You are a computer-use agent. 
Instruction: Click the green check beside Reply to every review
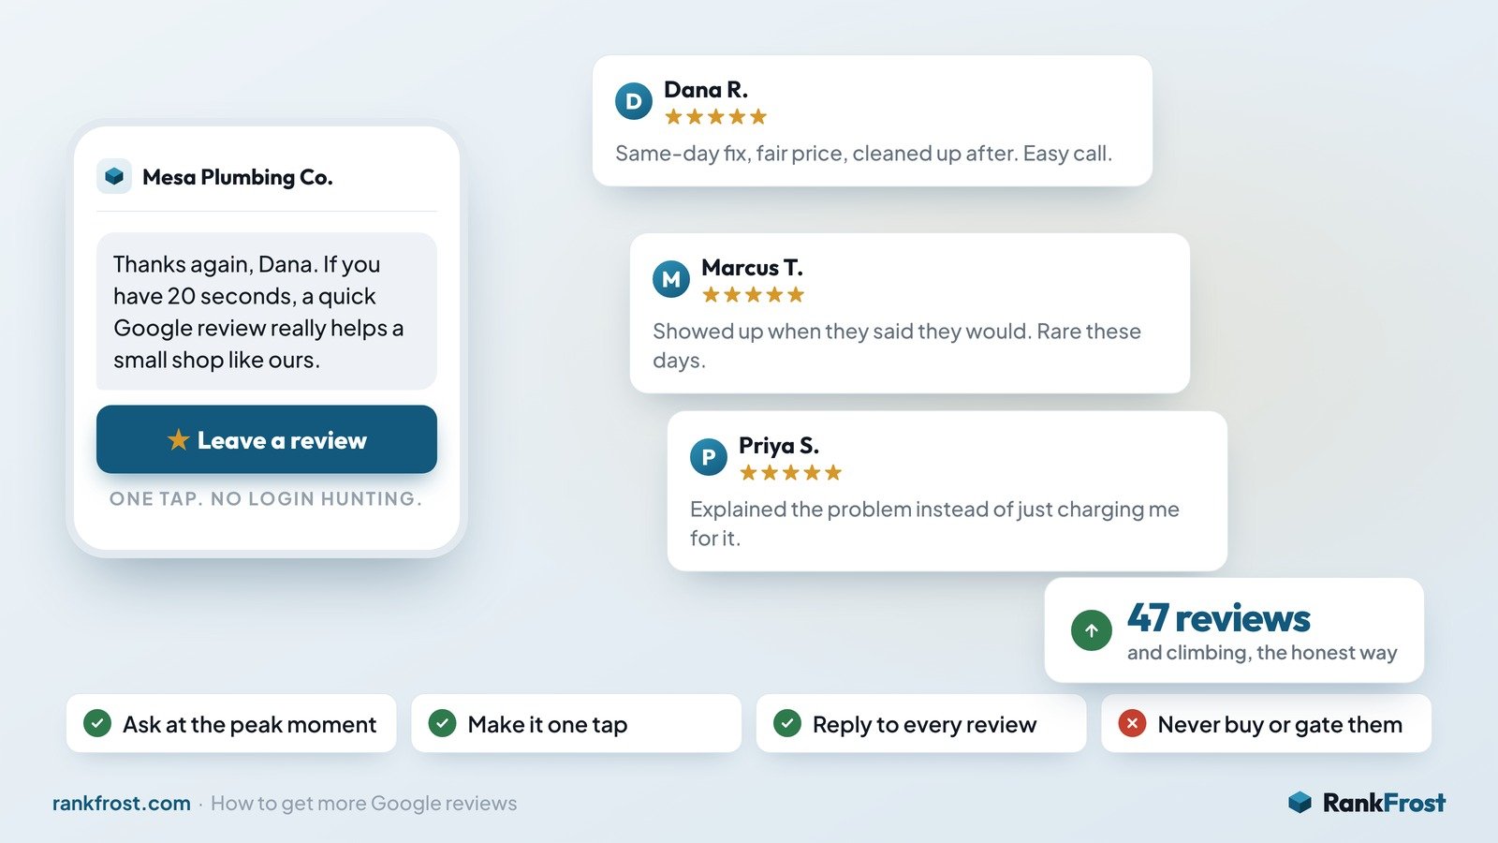click(787, 723)
